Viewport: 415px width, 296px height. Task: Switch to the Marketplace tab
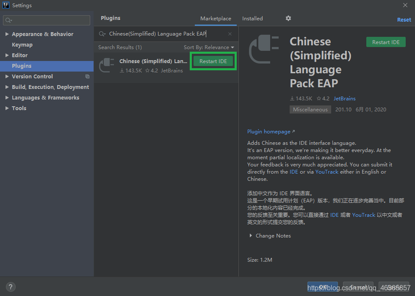pyautogui.click(x=216, y=19)
